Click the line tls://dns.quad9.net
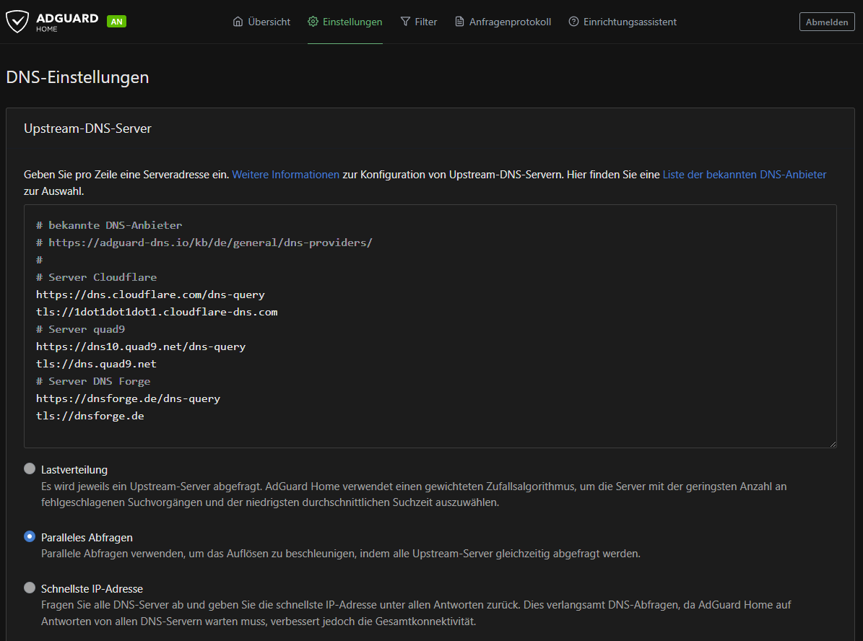 point(96,364)
